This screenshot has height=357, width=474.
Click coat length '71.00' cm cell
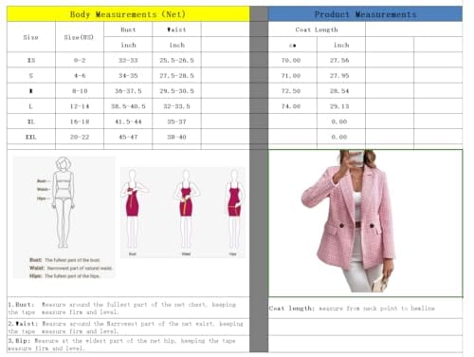pos(292,76)
